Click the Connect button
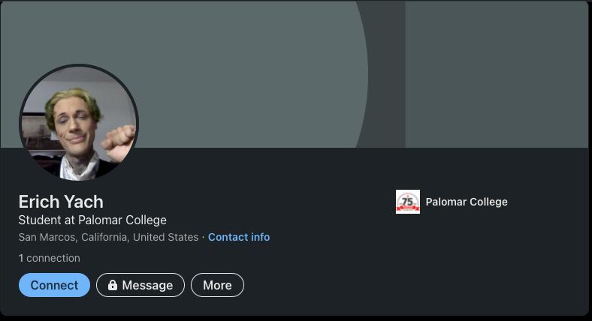Viewport: 592px width, 321px height. point(54,285)
